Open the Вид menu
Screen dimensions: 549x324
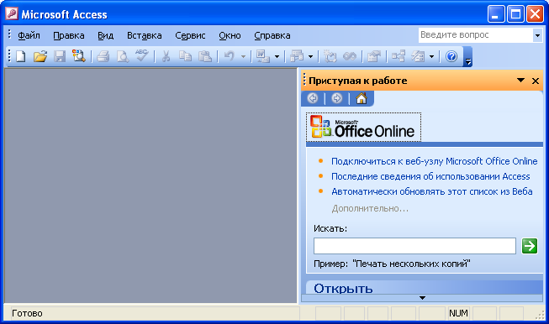105,35
